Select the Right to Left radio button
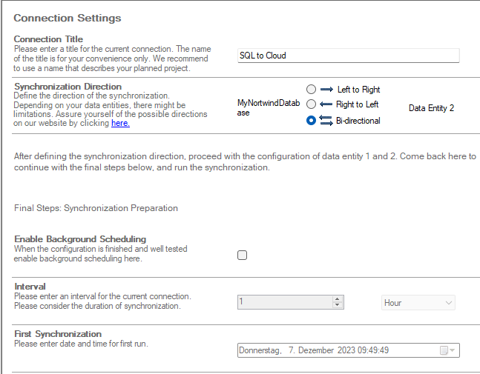This screenshot has height=374, width=480. (311, 104)
